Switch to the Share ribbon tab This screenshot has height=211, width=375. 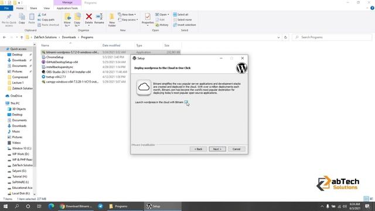33,8
